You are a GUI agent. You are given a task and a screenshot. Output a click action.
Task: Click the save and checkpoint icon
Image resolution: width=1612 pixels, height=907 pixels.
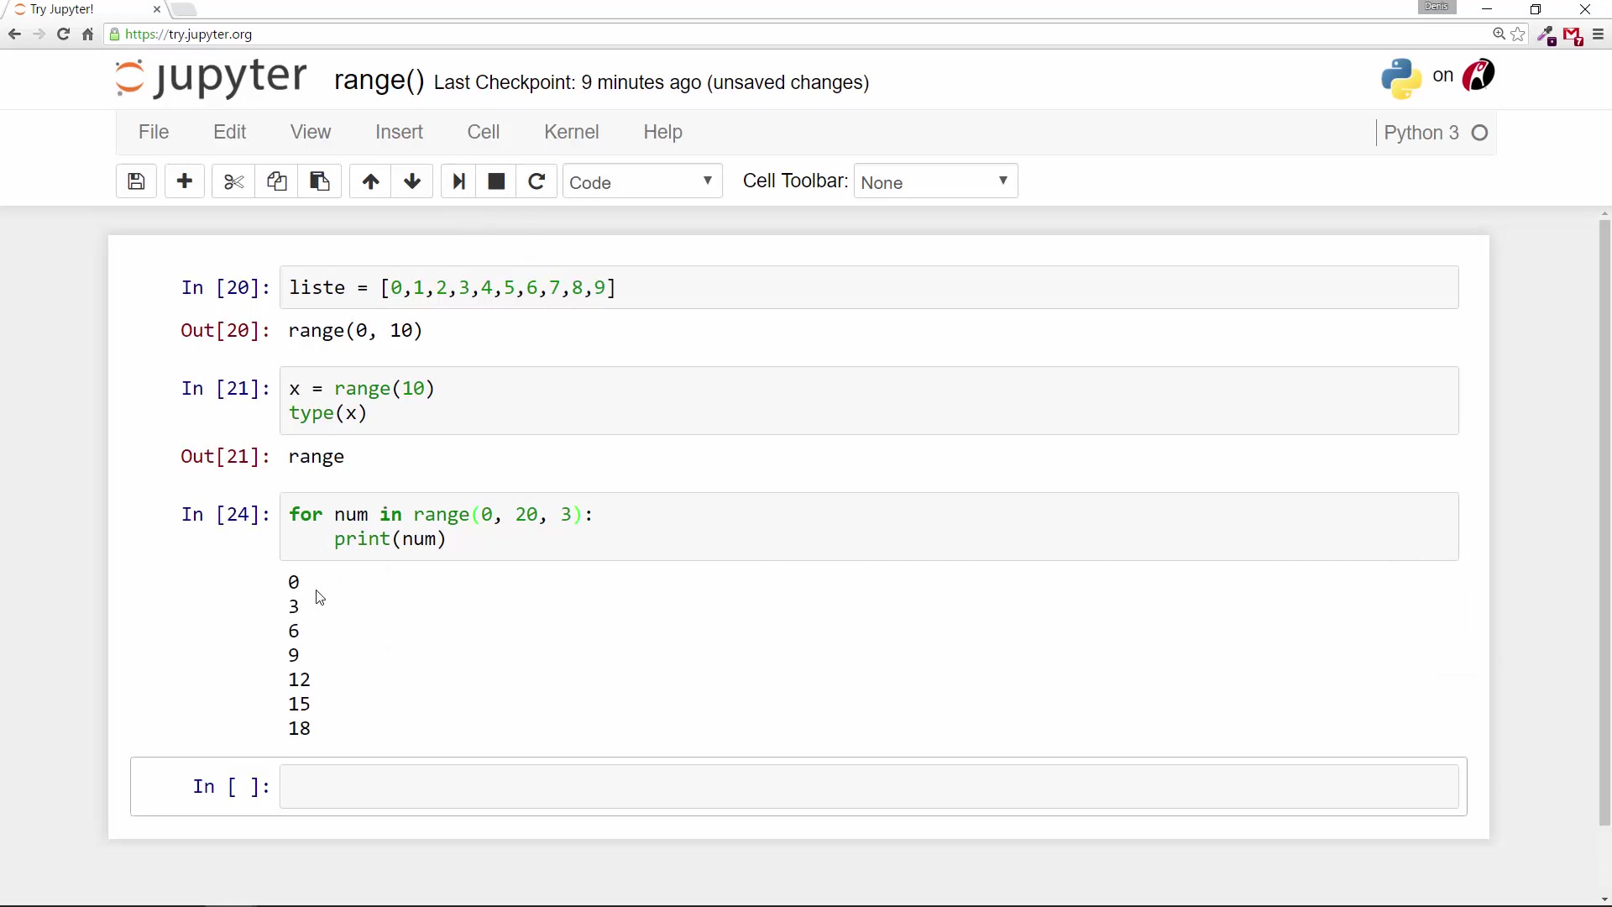(x=136, y=181)
